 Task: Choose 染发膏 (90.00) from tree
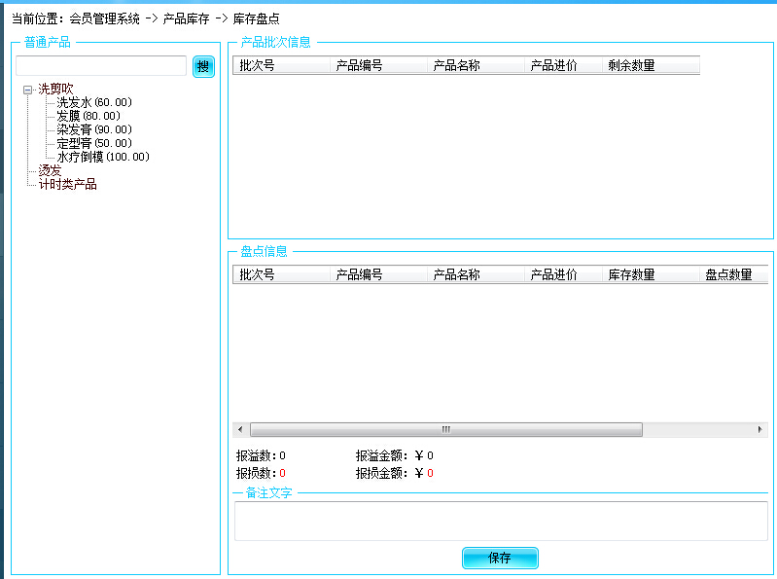(x=93, y=129)
